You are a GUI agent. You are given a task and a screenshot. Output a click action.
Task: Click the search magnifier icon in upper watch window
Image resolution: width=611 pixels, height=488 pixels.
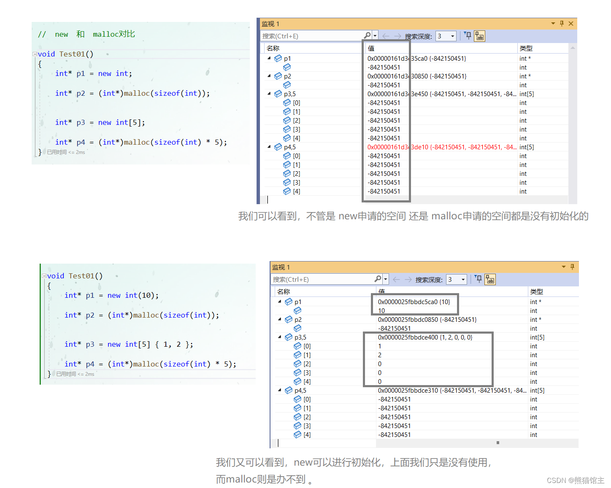367,36
